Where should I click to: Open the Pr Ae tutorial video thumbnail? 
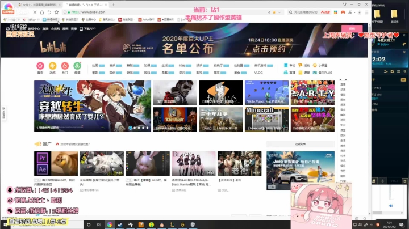[x=56, y=163]
